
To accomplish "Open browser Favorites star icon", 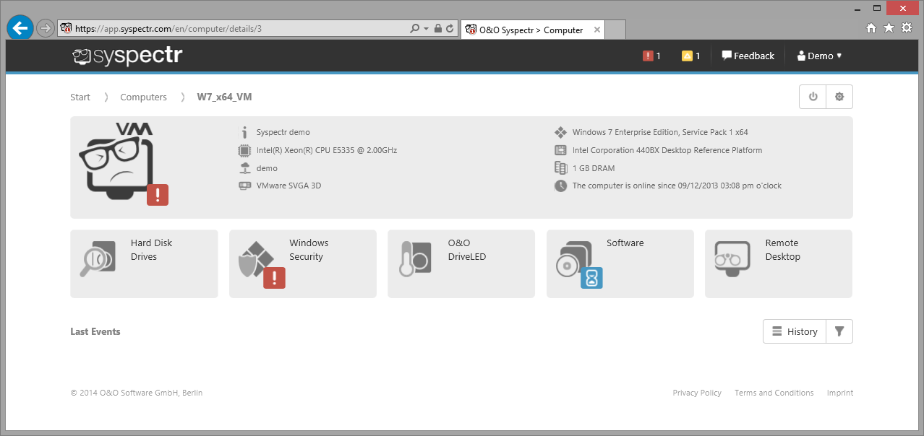I will (x=889, y=28).
